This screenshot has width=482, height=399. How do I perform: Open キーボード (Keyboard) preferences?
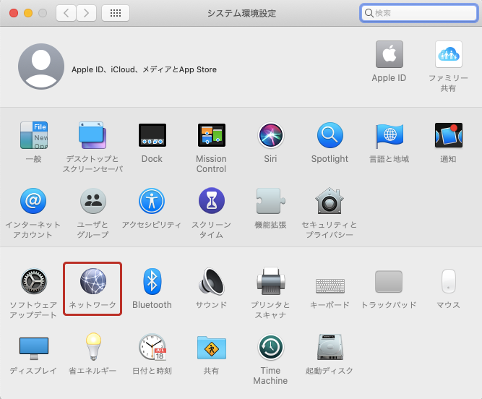click(x=330, y=286)
